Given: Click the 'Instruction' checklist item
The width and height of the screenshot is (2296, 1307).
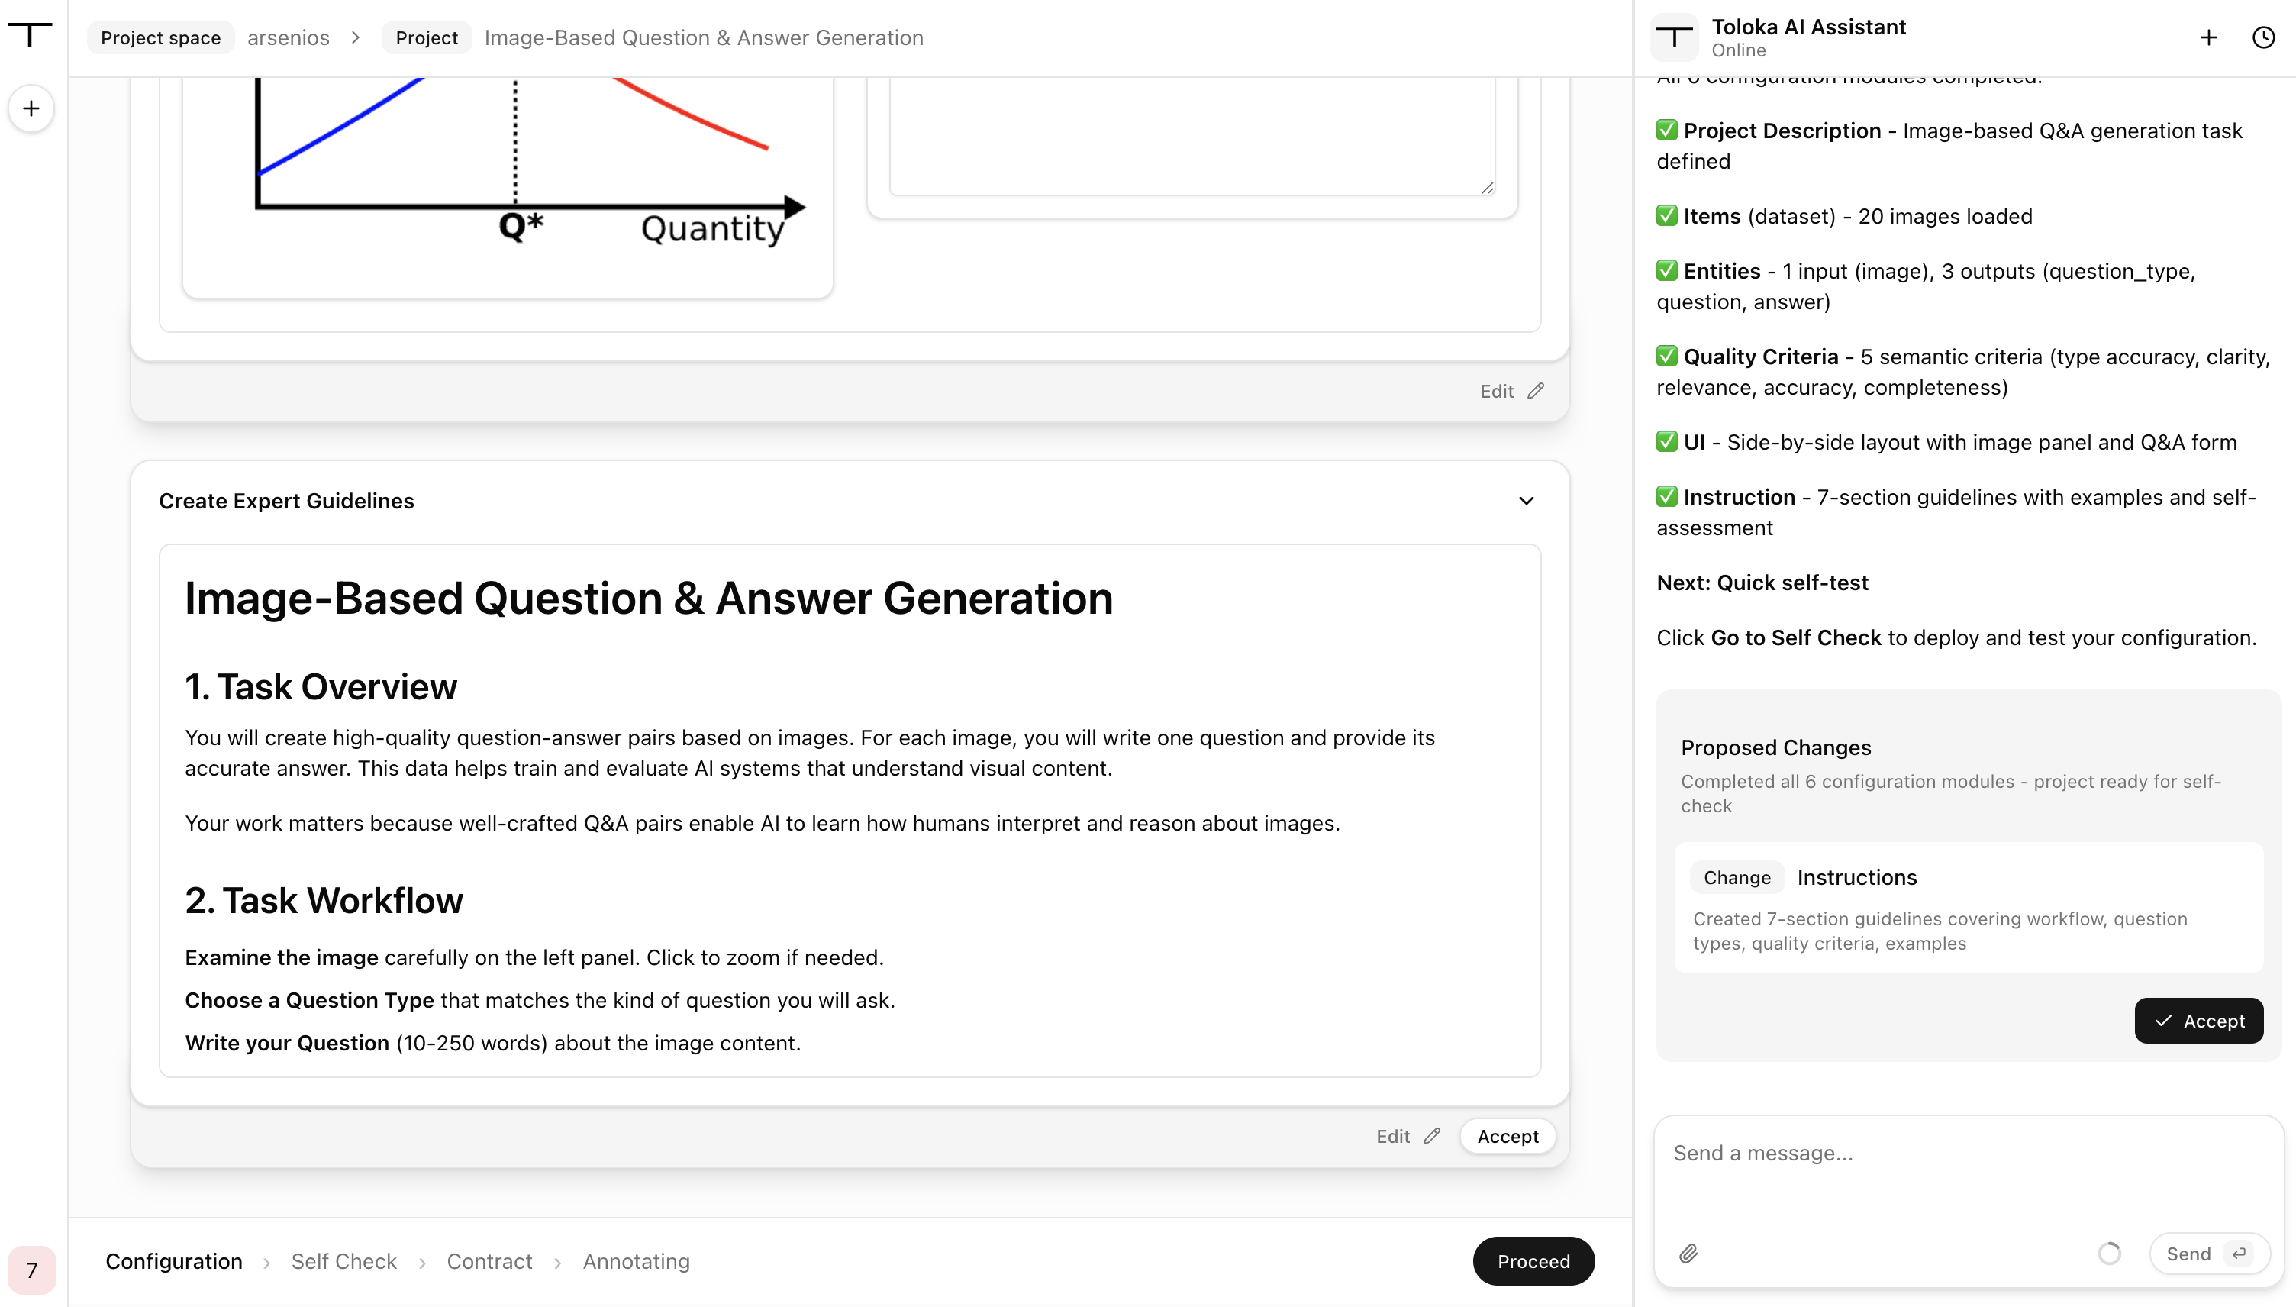Looking at the screenshot, I should [1956, 512].
